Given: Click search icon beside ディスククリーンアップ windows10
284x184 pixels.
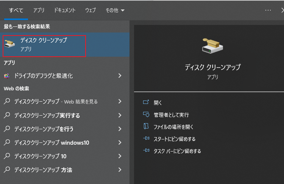Looking at the screenshot, I should pyautogui.click(x=7, y=142).
